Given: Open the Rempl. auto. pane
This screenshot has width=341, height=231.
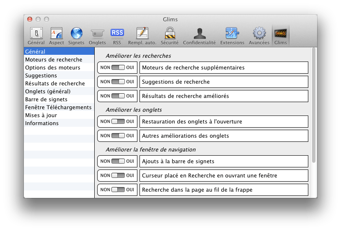Looking at the screenshot, I should [x=142, y=36].
